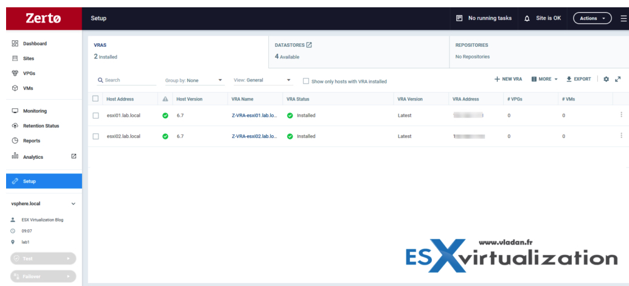Toggle the select-all header checkbox
The height and width of the screenshot is (286, 629).
(x=96, y=99)
